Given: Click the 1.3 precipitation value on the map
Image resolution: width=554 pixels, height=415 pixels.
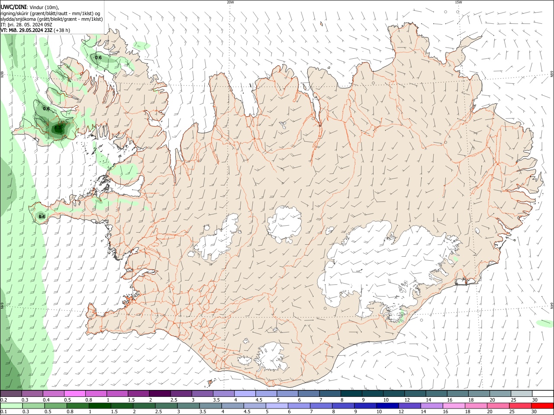Looking at the screenshot, I should point(58,128).
